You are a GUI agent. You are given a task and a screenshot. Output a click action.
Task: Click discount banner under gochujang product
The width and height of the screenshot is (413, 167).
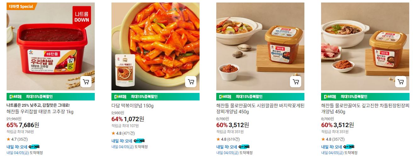click(51, 97)
